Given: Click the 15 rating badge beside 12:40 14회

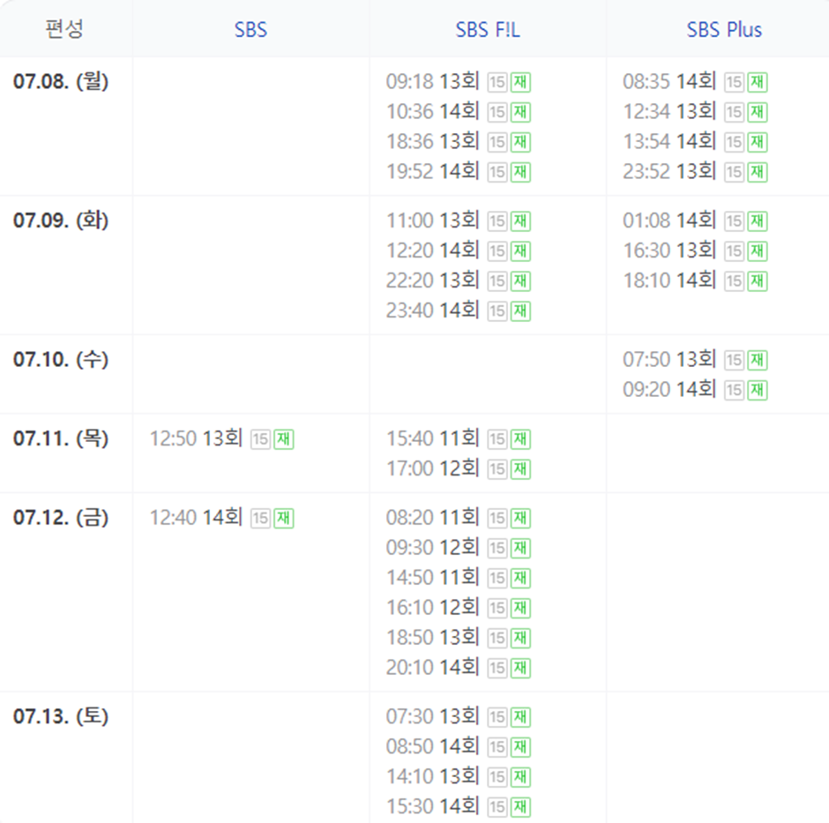Looking at the screenshot, I should [x=260, y=519].
